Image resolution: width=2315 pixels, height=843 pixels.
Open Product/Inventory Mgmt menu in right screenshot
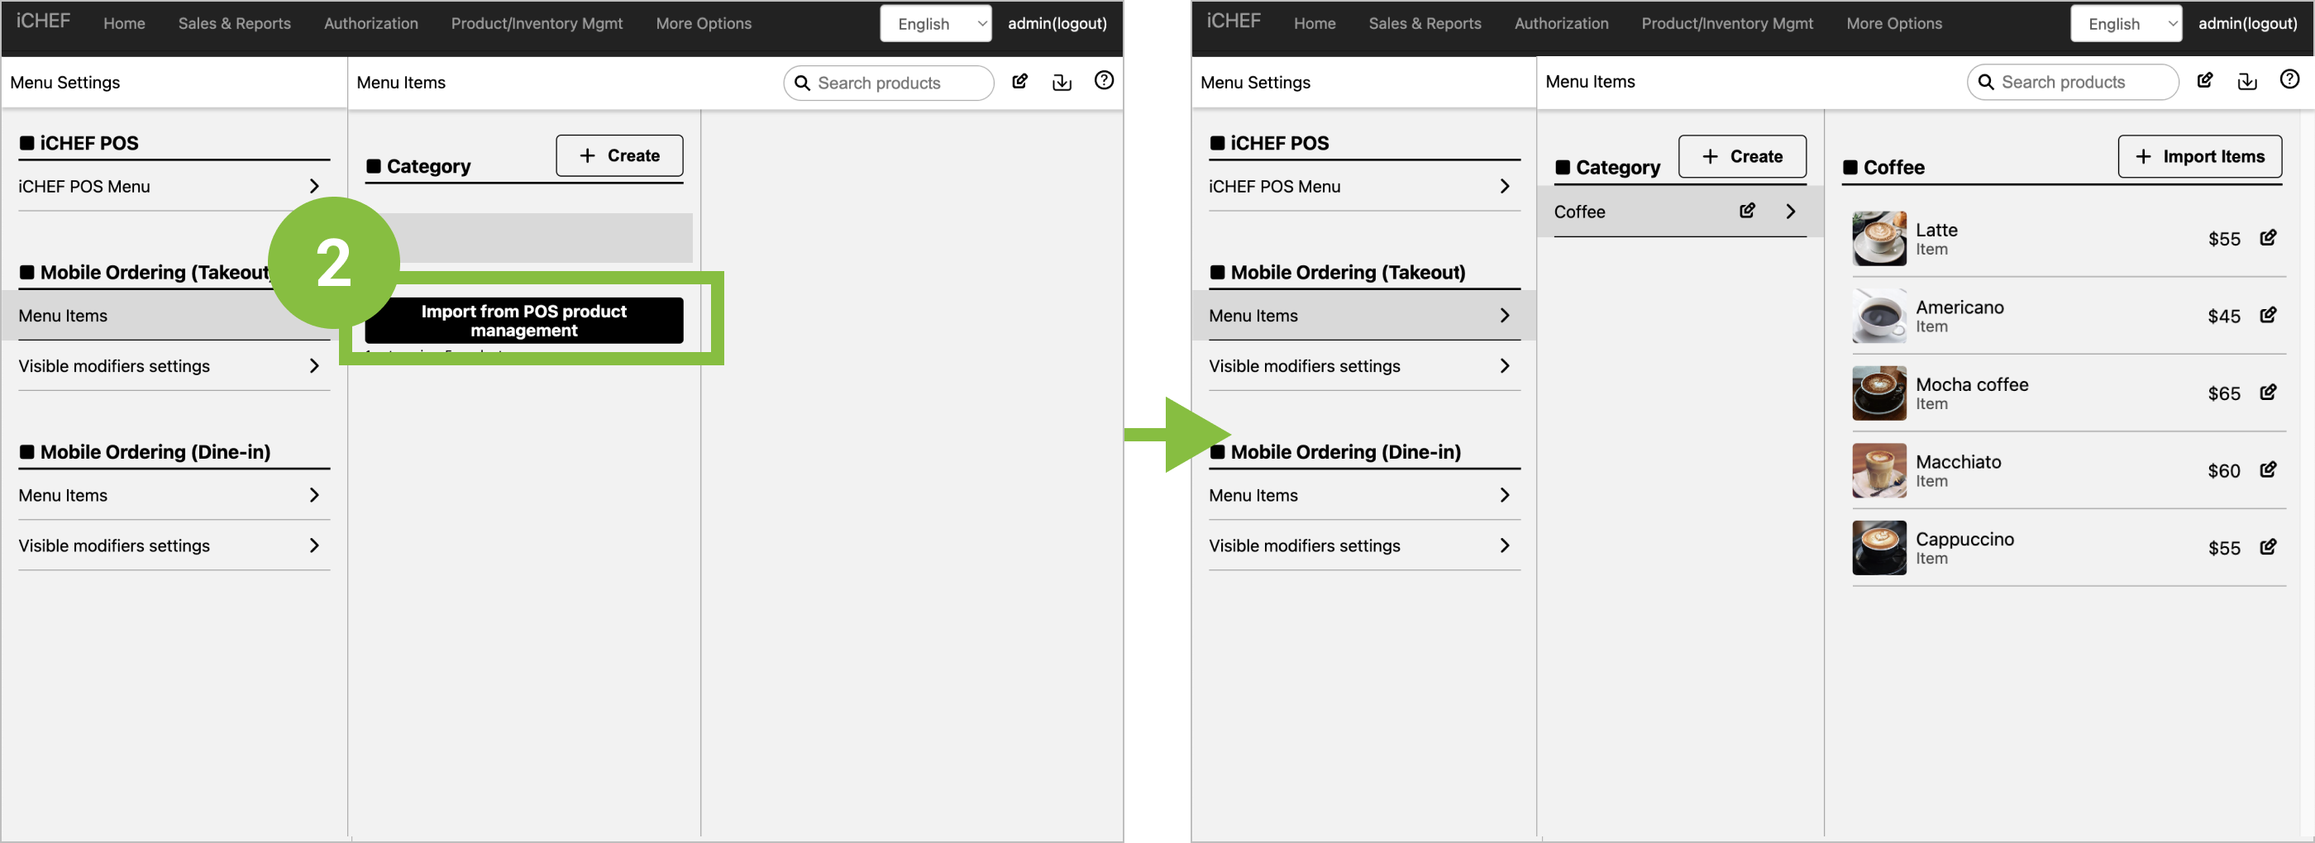point(1726,24)
